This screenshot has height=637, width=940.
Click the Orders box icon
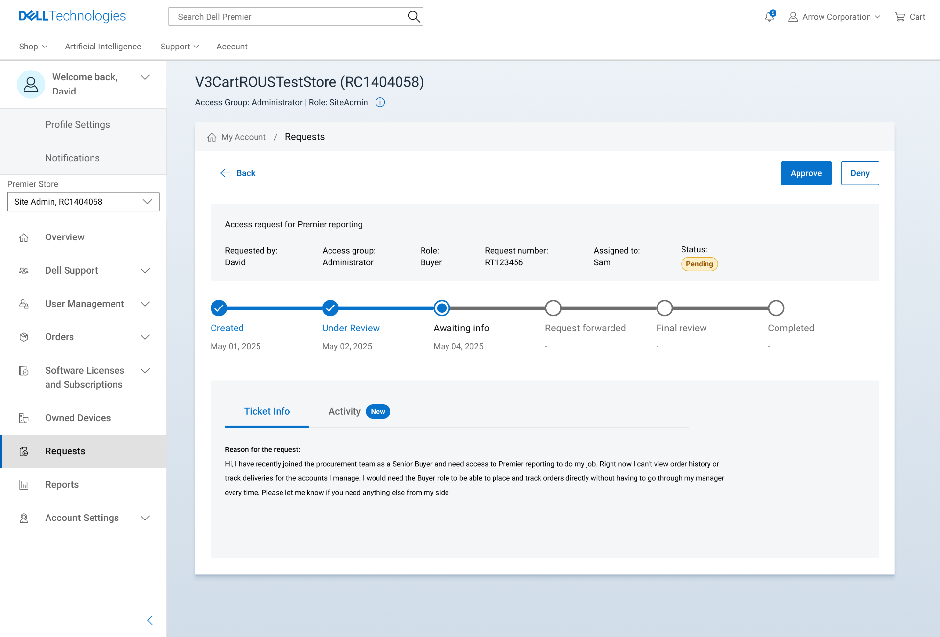pyautogui.click(x=23, y=337)
